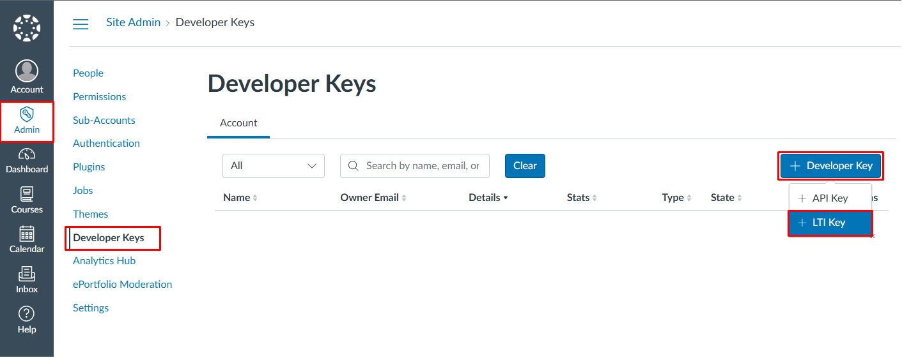Go to the Site Admin breadcrumb link
Image resolution: width=902 pixels, height=358 pixels.
tap(133, 22)
